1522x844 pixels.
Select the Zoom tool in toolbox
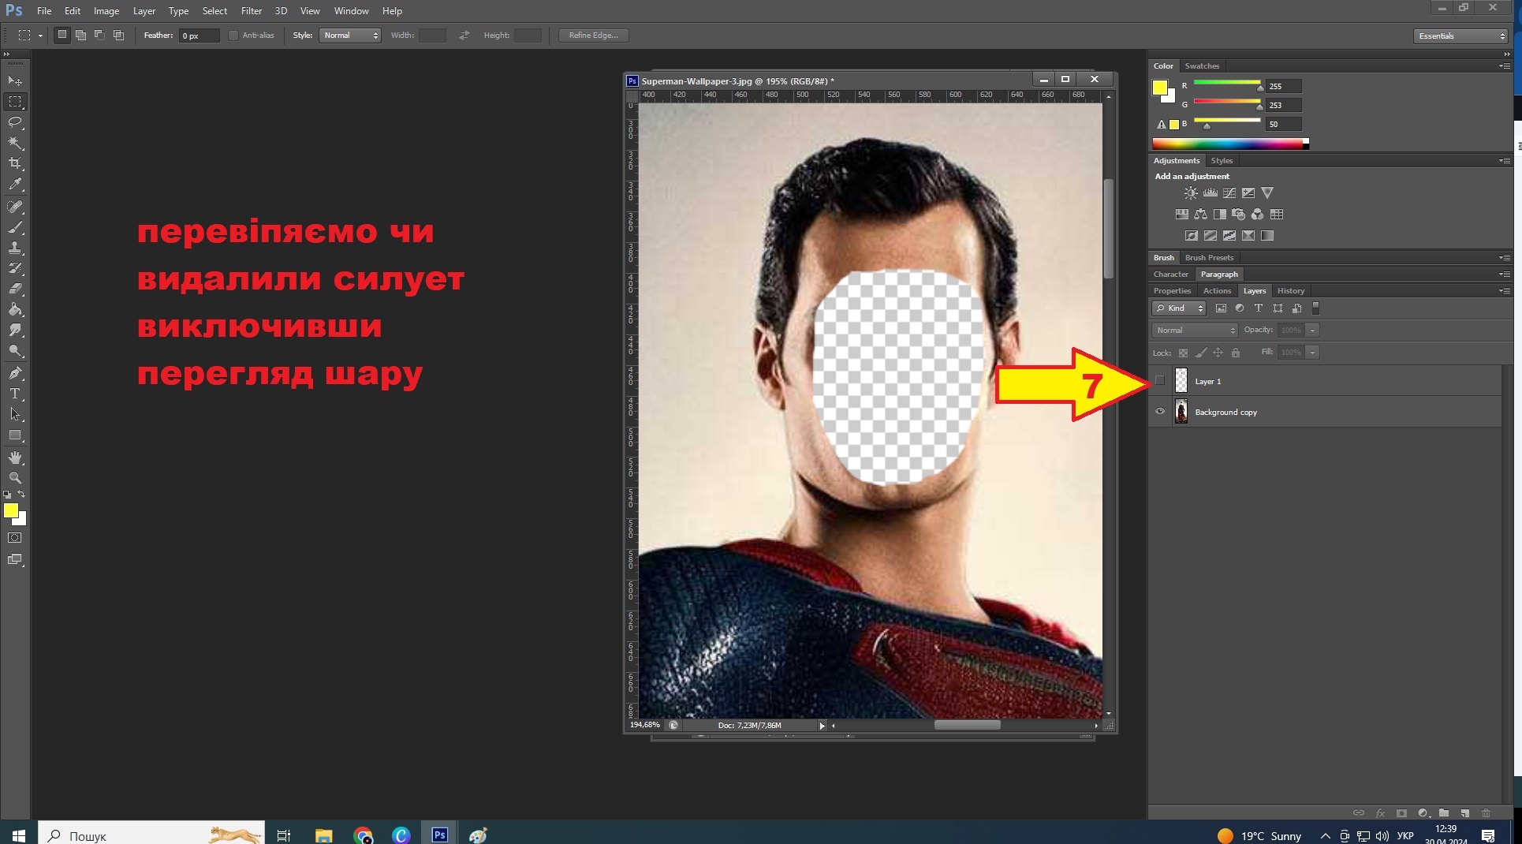[15, 478]
